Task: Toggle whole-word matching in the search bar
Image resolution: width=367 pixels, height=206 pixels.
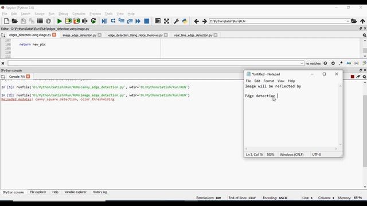Action: tap(357, 64)
